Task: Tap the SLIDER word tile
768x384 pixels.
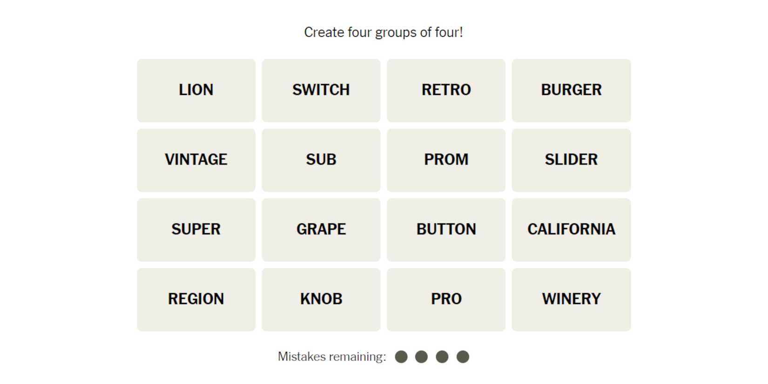Action: click(x=571, y=160)
